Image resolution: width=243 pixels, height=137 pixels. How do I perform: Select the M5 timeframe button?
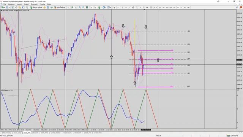tap(164, 7)
